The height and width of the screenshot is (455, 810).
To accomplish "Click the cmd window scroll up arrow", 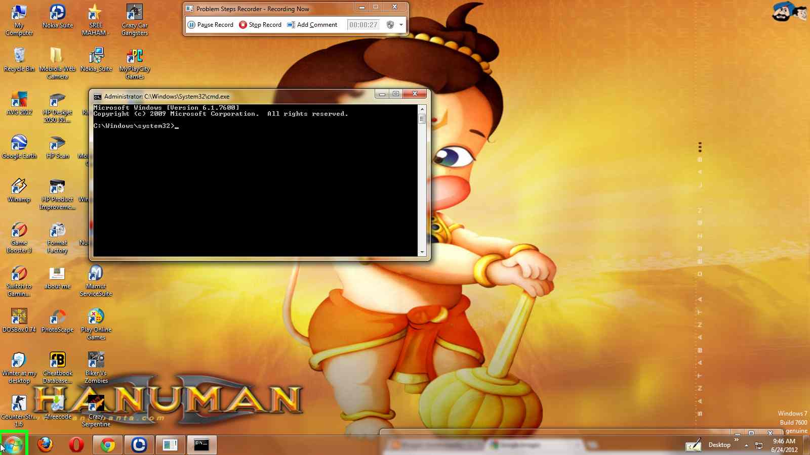I will 422,109.
